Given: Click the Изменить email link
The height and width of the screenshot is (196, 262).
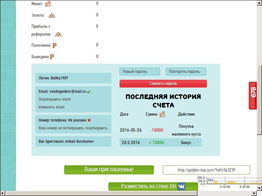Looking at the screenshot, I should [51, 107].
